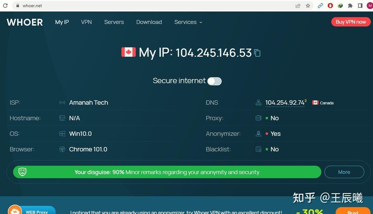
Task: Open the profile avatar at top right
Action: 370,6
